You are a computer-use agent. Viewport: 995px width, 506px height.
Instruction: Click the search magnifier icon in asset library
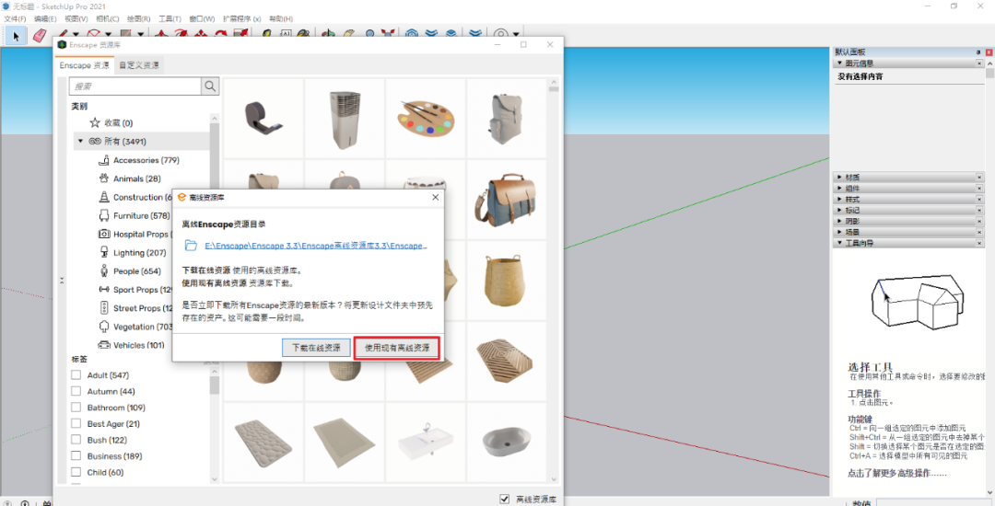(x=211, y=86)
